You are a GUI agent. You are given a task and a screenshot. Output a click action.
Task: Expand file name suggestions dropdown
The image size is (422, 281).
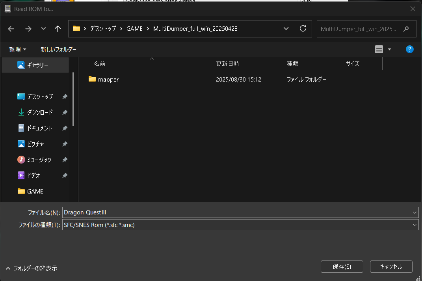click(x=414, y=212)
